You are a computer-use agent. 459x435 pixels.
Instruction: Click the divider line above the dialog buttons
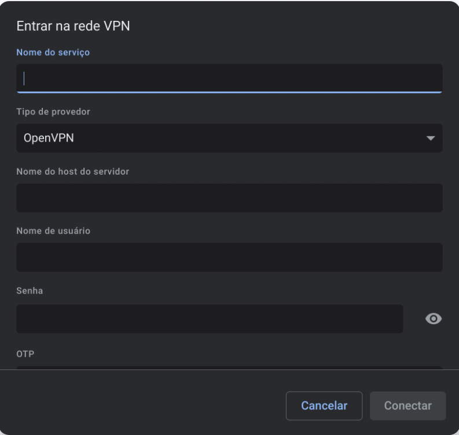pyautogui.click(x=229, y=370)
